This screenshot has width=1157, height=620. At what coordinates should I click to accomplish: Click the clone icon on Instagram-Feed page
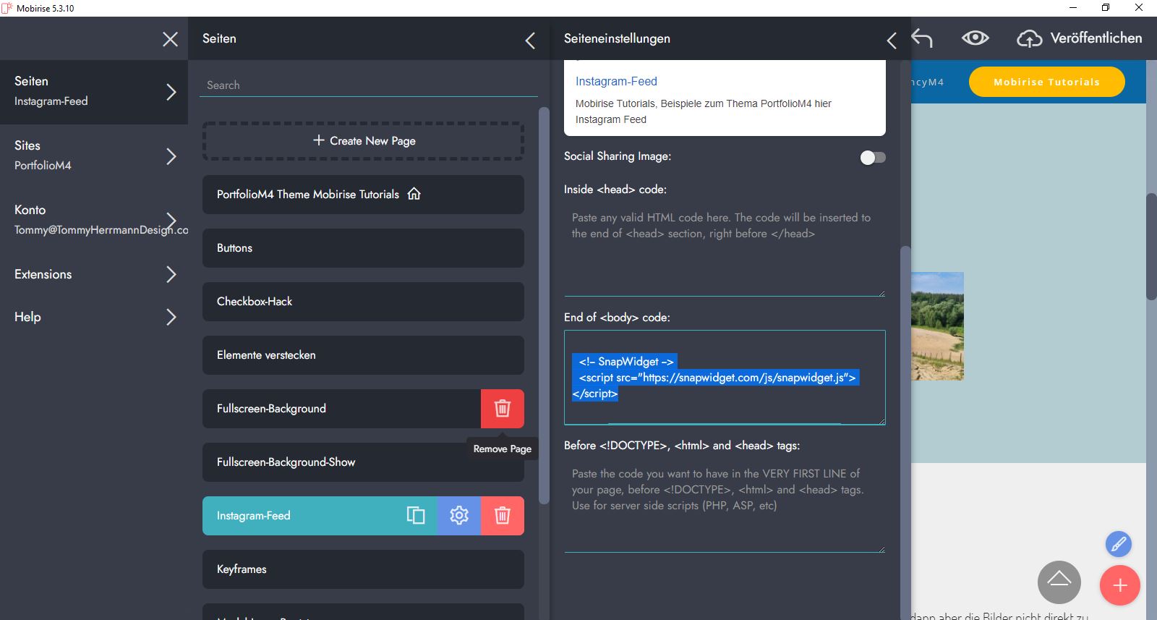[416, 515]
